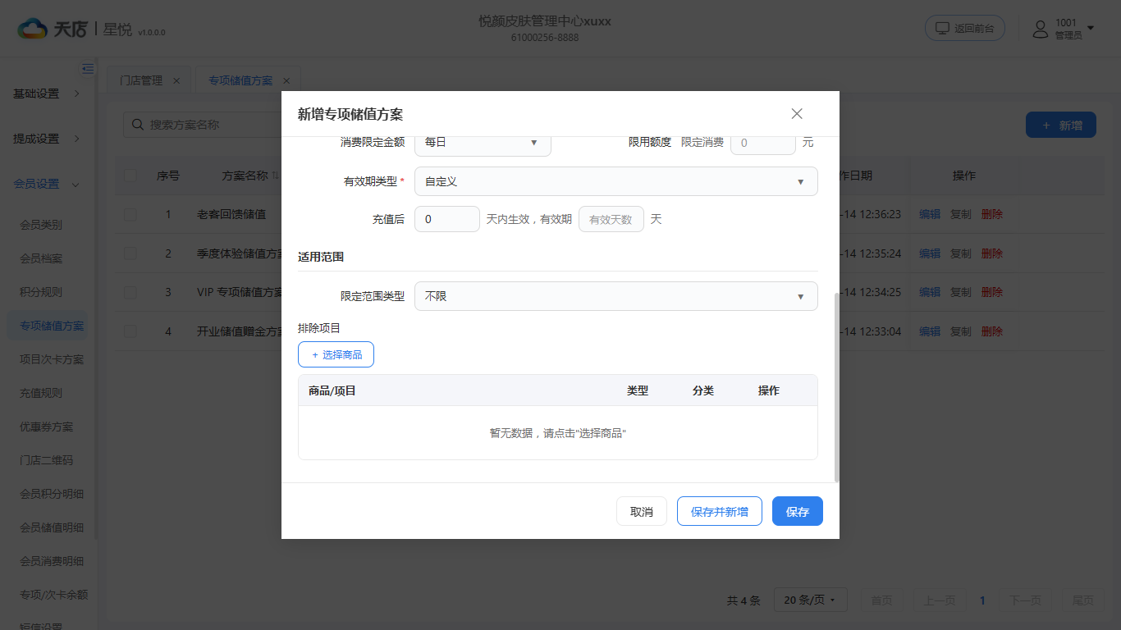Check the row checkbox for 老客回馈储值
Image resolution: width=1121 pixels, height=630 pixels.
[x=130, y=214]
